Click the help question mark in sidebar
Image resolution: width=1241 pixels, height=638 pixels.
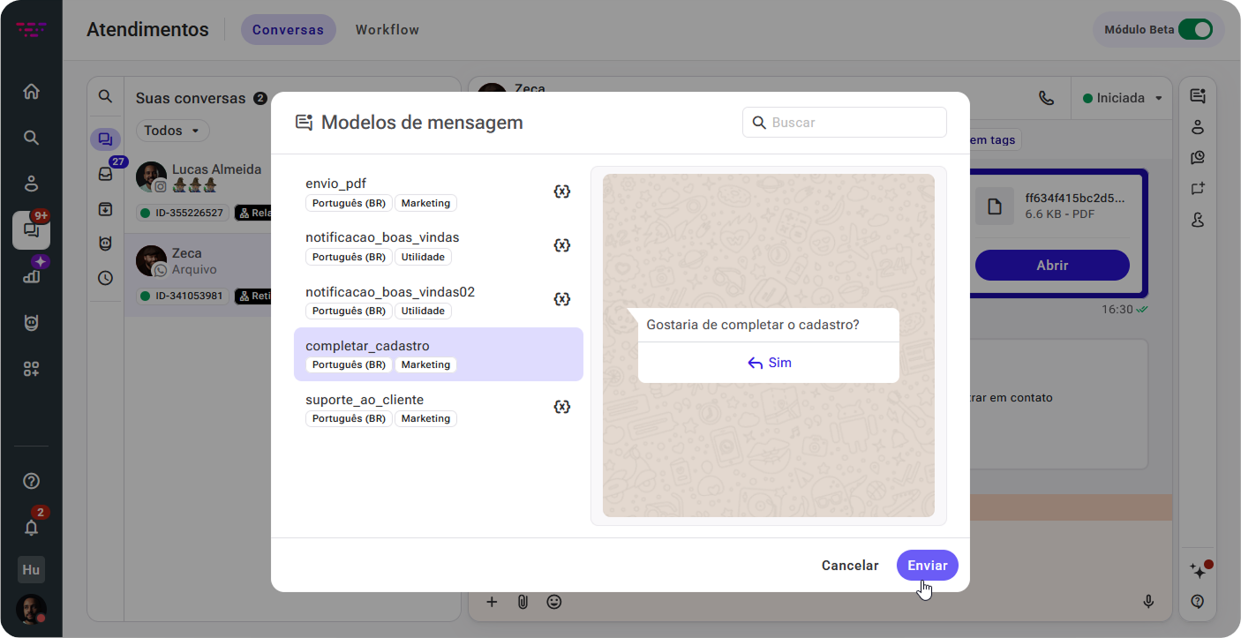pos(31,481)
